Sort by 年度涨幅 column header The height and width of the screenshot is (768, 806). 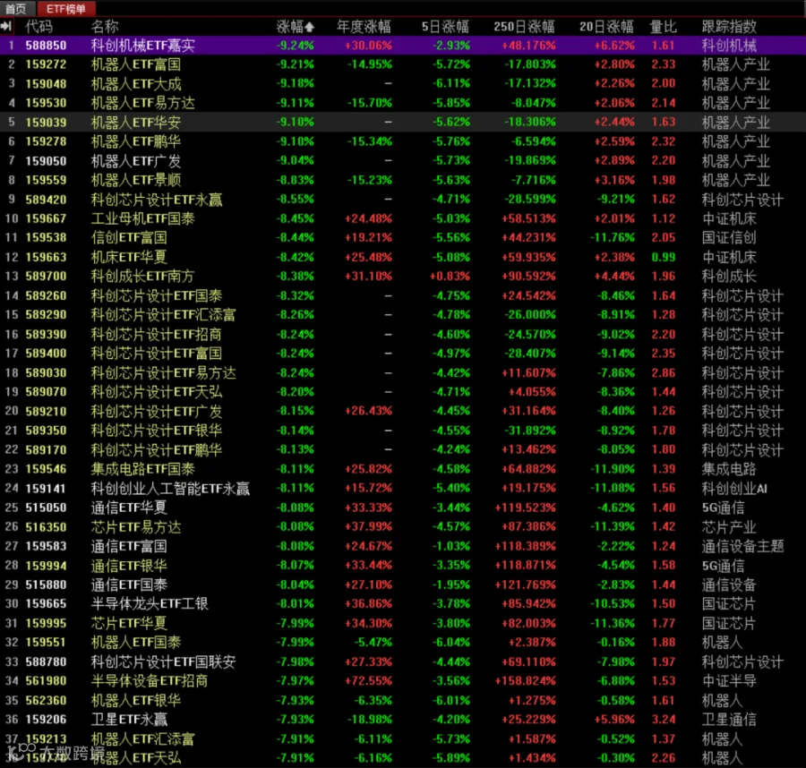(364, 26)
